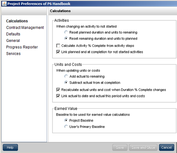Switch to the Services page
This screenshot has width=177, height=153.
(x=13, y=54)
